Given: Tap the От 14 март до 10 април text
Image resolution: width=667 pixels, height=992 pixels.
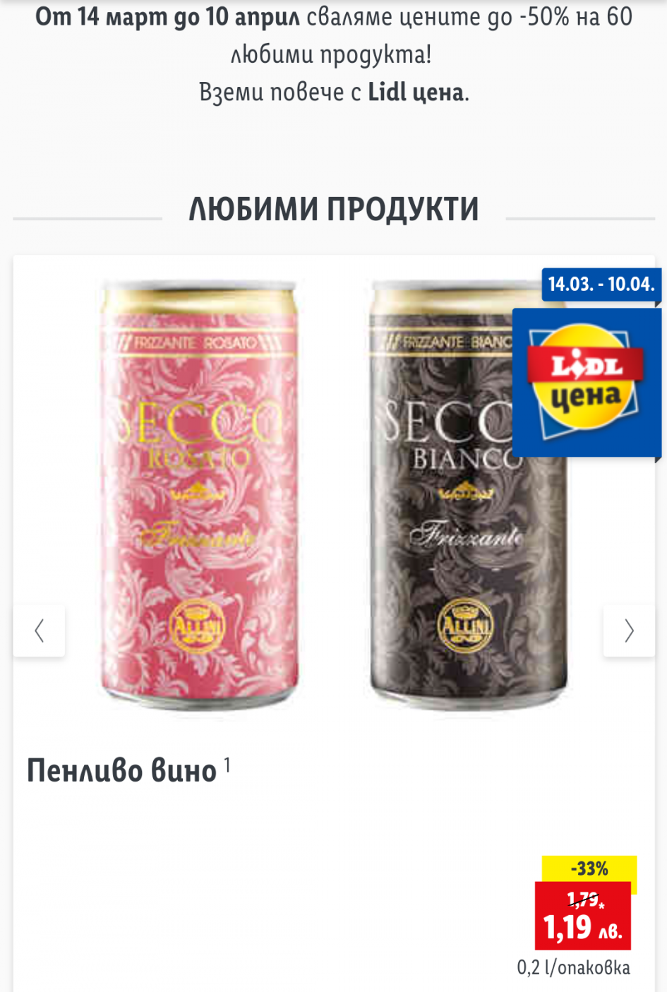Looking at the screenshot, I should pyautogui.click(x=168, y=16).
